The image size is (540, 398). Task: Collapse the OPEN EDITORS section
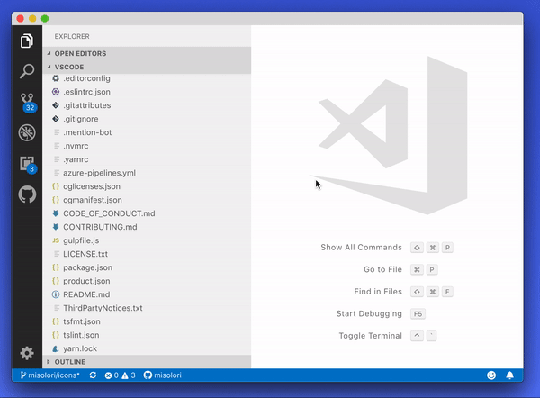(147, 53)
